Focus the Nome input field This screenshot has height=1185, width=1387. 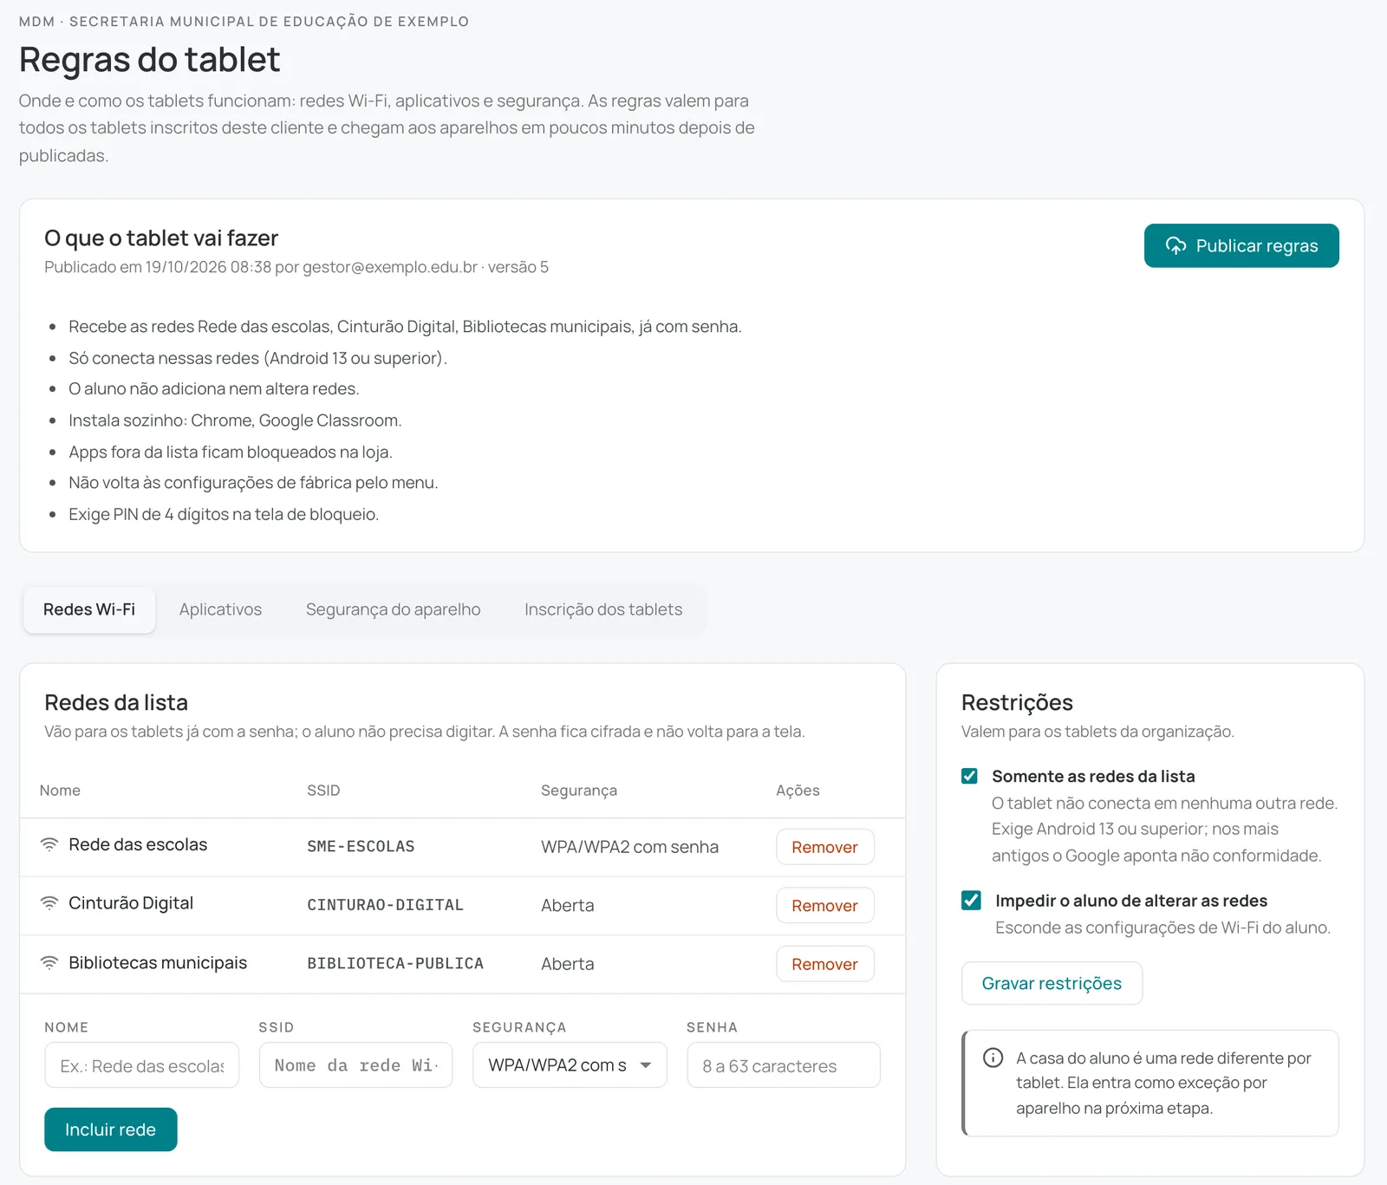coord(141,1065)
